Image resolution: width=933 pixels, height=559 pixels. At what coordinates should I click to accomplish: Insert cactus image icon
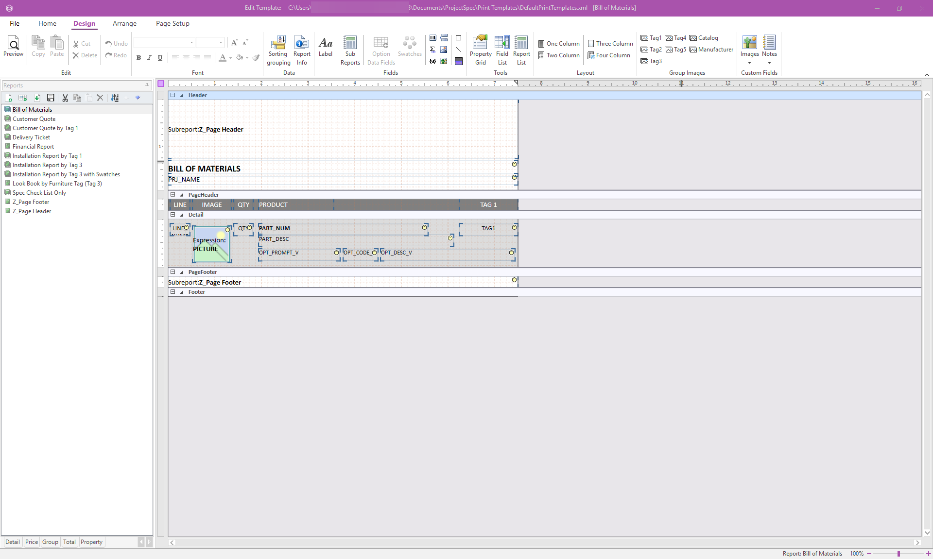tap(444, 61)
